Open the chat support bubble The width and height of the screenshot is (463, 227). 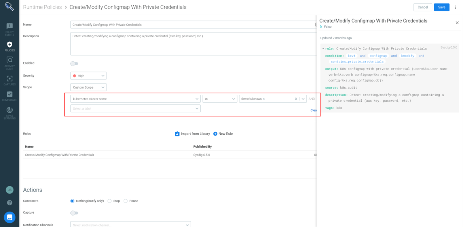point(9,217)
